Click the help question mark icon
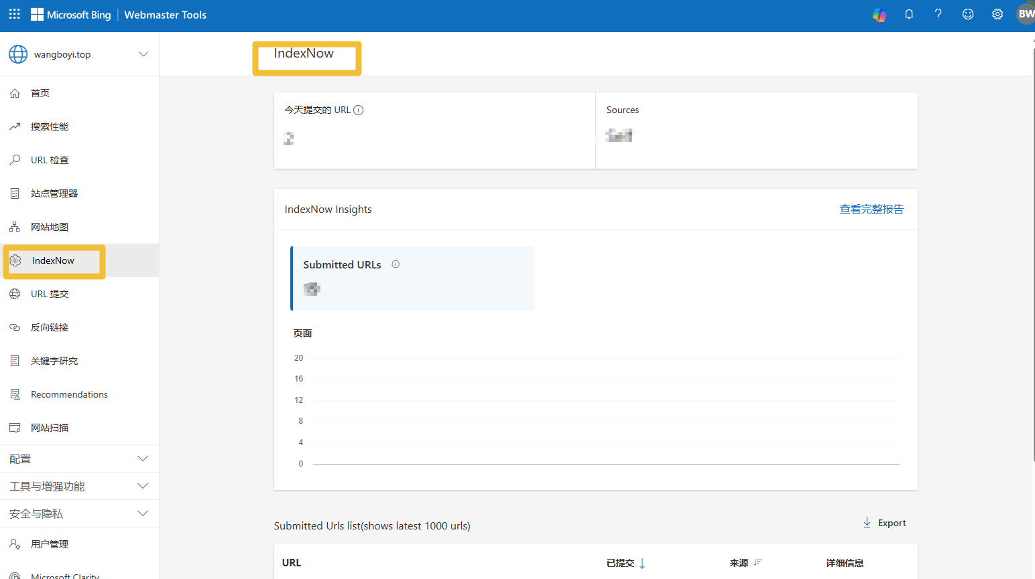The image size is (1035, 579). point(938,14)
